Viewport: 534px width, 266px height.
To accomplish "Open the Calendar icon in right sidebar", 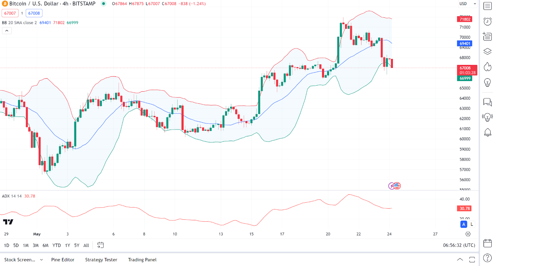I will 488,243.
